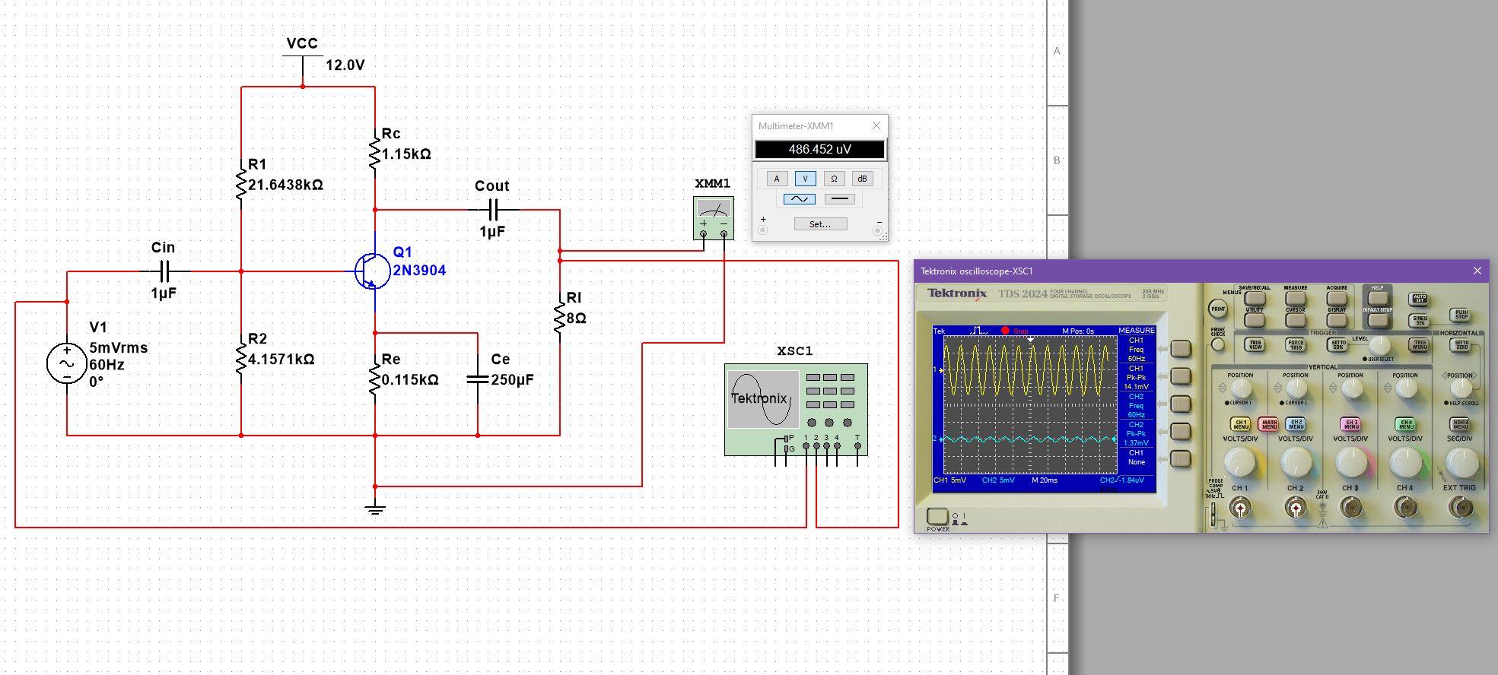Image resolution: width=1498 pixels, height=675 pixels.
Task: Click the CH 2 BNC input connector
Action: (1296, 507)
